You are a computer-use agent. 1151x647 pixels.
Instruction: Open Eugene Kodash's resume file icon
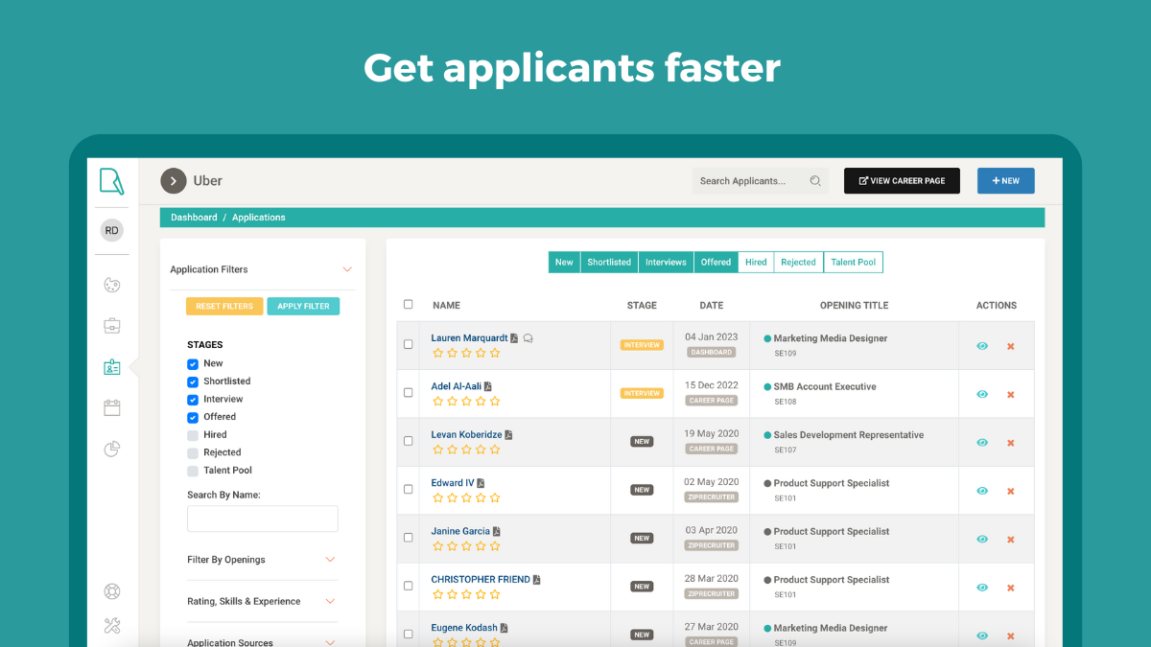[x=505, y=628]
